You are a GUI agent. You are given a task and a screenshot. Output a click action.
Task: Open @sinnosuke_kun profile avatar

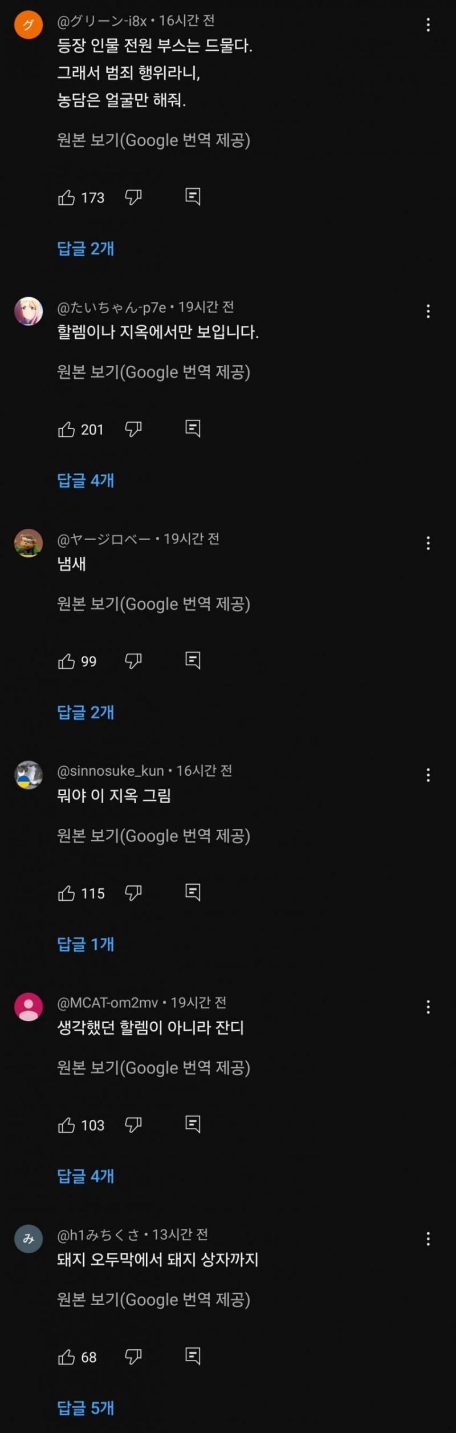pos(28,775)
